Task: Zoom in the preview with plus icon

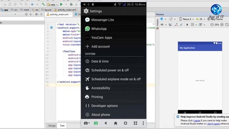Action: 222,25
